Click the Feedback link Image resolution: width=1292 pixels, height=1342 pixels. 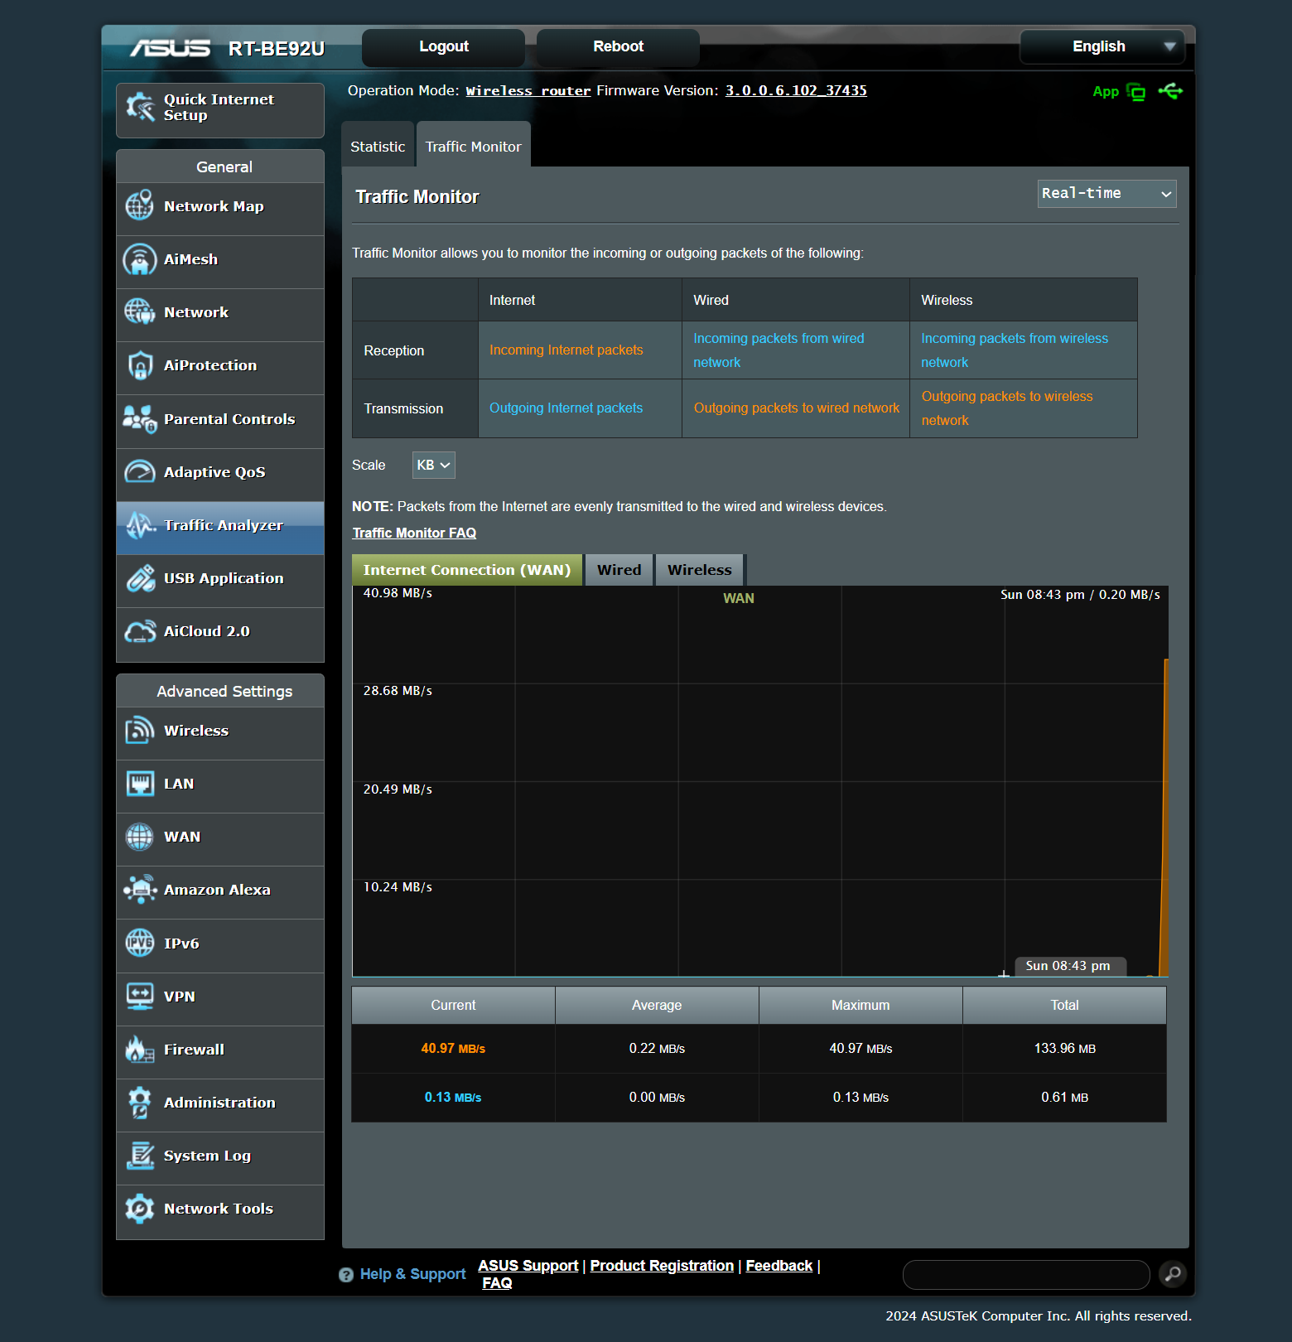[779, 1266]
